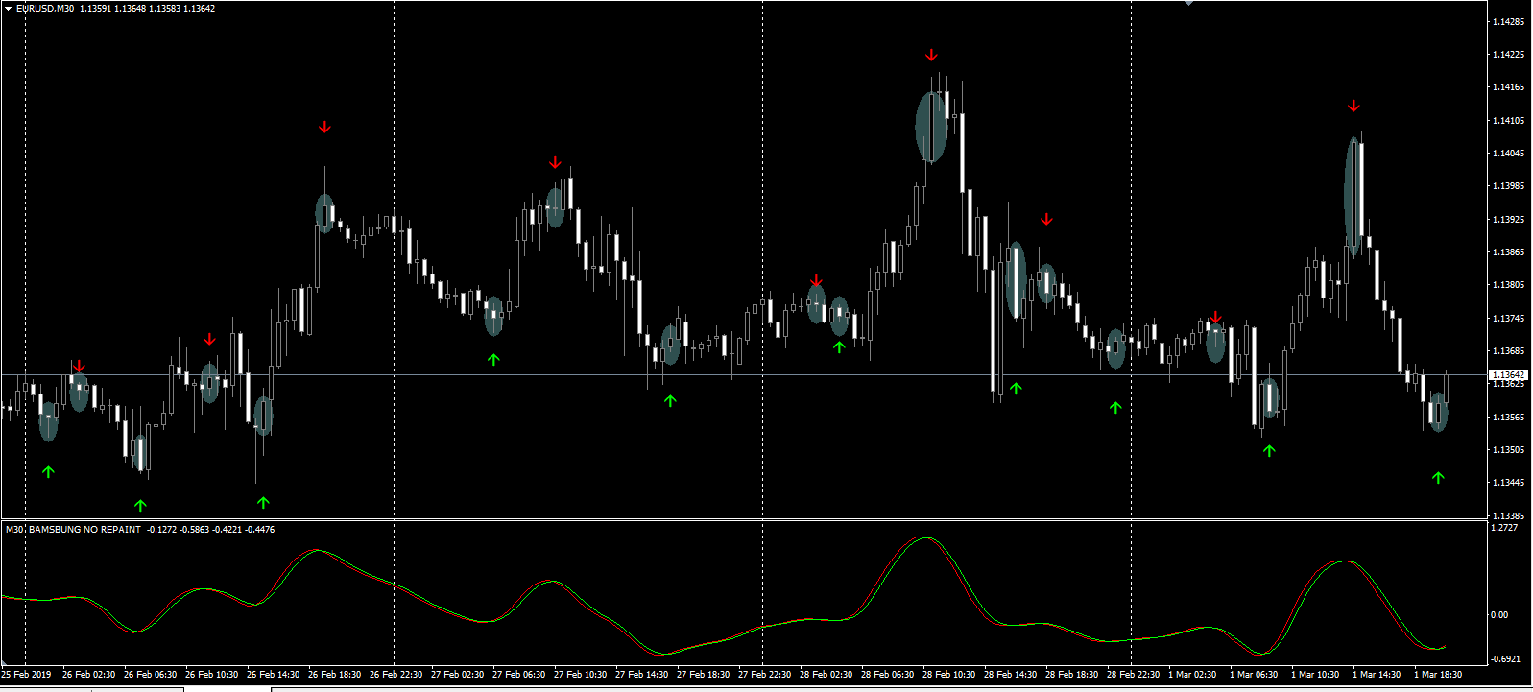Click price scale value 1.14105
1533x692 pixels.
(x=1508, y=121)
